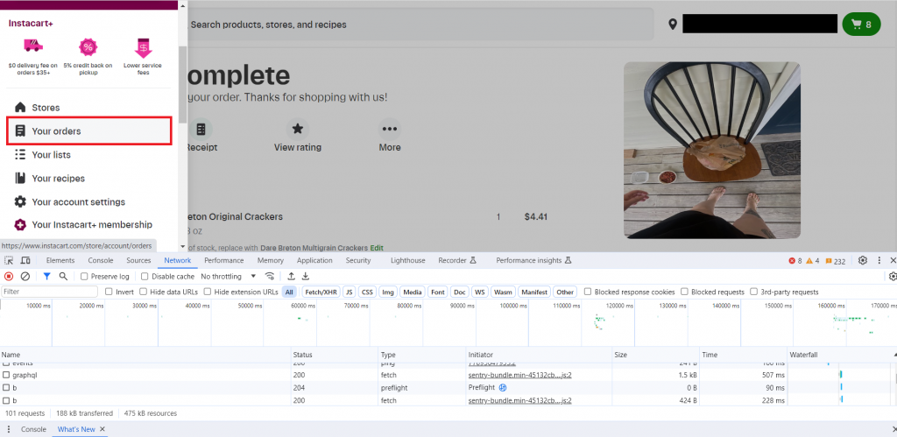Open Your orders in the sidebar
Viewport: 897px width, 437px height.
coord(89,131)
